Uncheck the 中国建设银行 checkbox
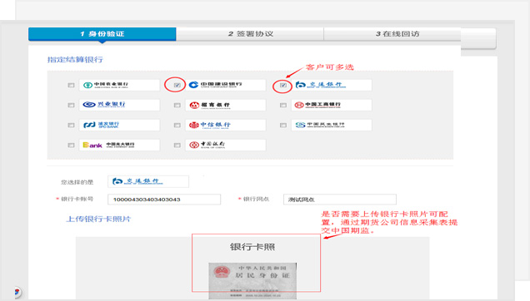 177,85
